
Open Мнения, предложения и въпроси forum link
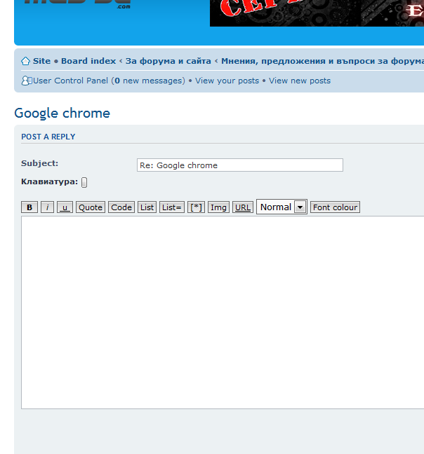(322, 61)
